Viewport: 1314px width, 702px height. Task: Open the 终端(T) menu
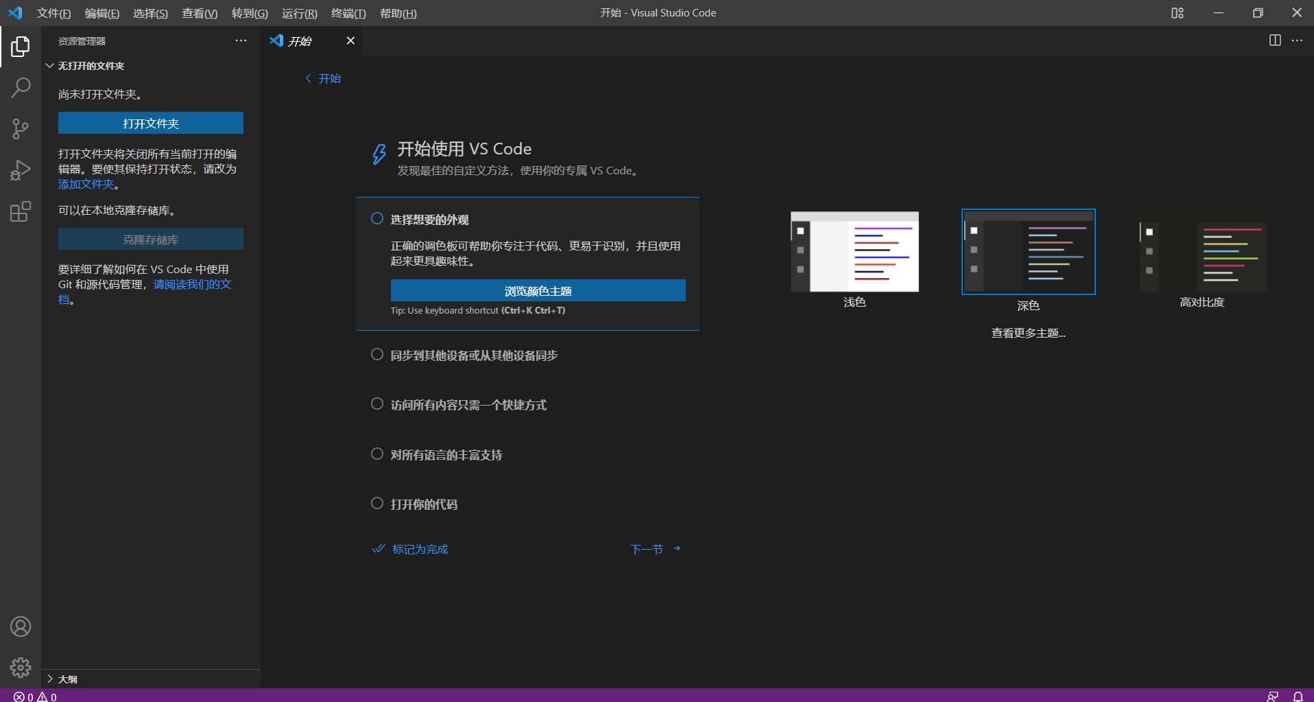[348, 13]
